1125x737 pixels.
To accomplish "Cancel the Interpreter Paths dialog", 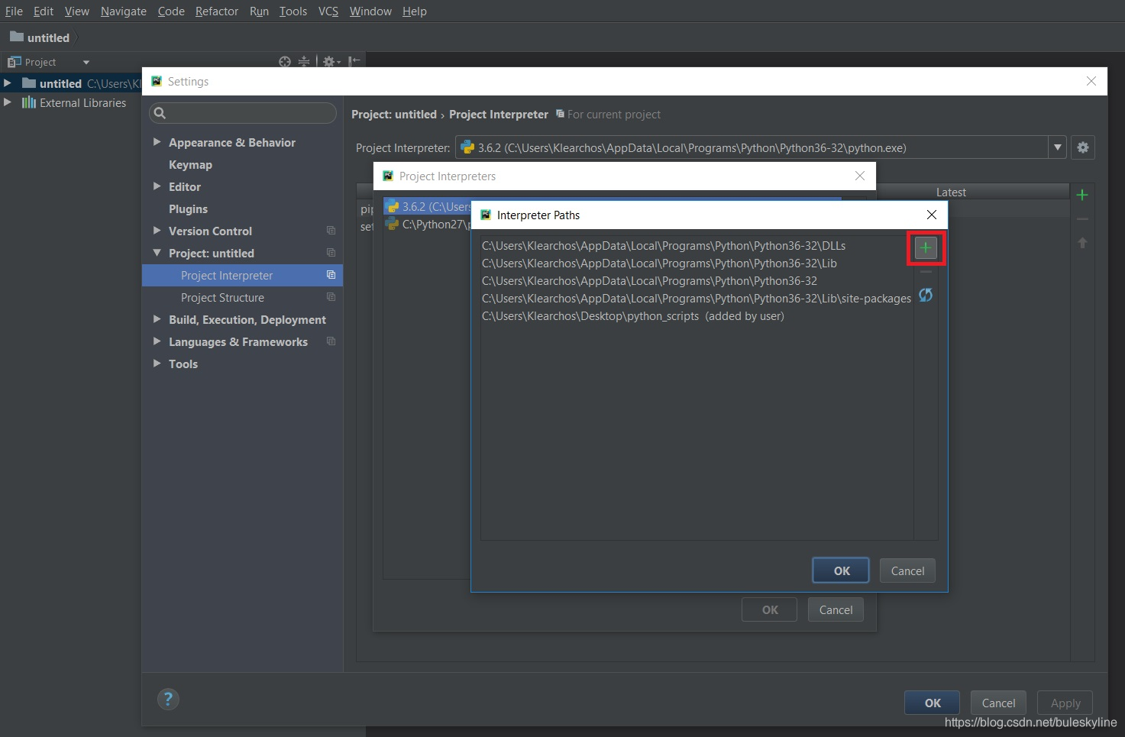I will click(x=907, y=571).
